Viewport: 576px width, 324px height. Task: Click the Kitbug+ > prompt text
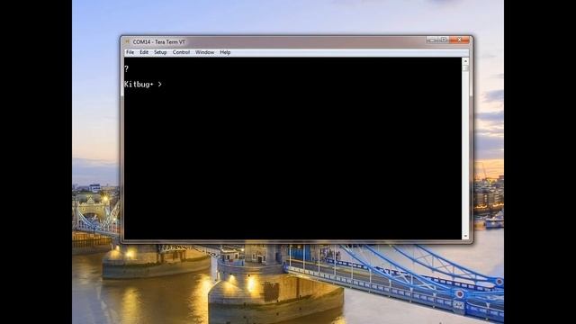pyautogui.click(x=143, y=84)
